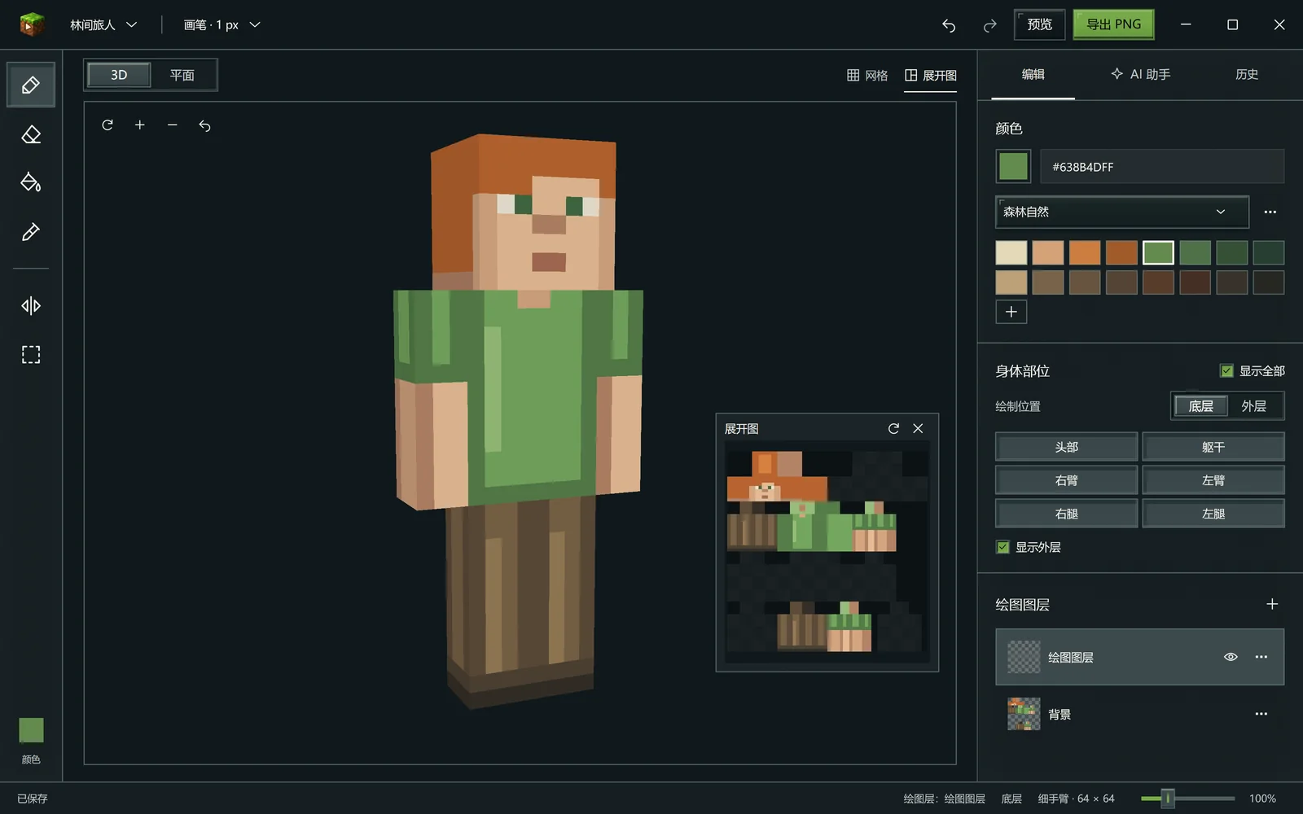The image size is (1303, 814).
Task: Click the hex color input field
Action: tap(1162, 166)
